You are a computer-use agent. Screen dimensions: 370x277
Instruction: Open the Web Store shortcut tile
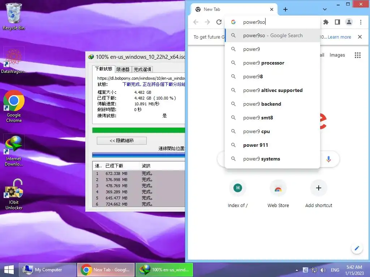pos(278,194)
